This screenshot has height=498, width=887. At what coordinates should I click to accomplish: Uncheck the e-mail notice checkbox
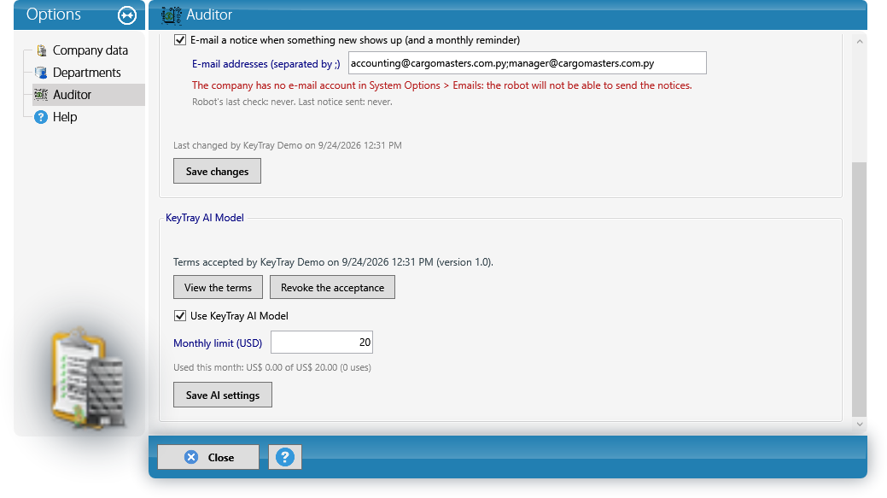pos(180,40)
